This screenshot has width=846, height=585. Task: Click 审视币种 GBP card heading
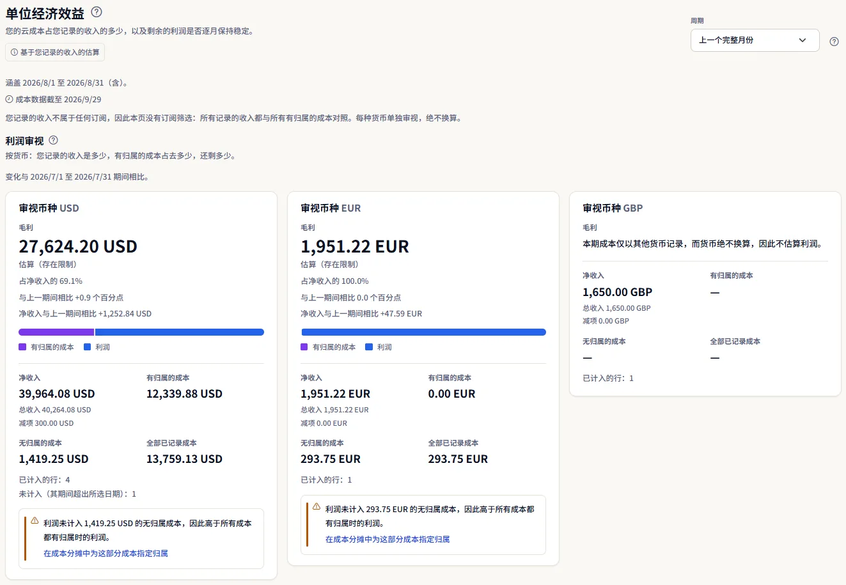613,208
